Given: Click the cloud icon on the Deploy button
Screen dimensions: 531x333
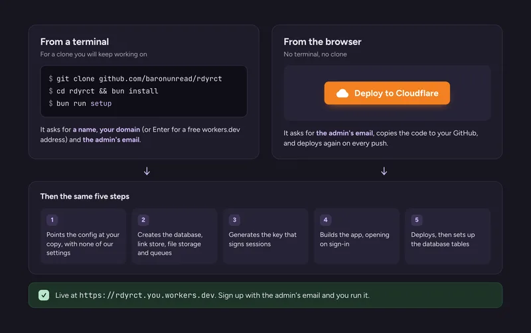Looking at the screenshot, I should pos(342,93).
